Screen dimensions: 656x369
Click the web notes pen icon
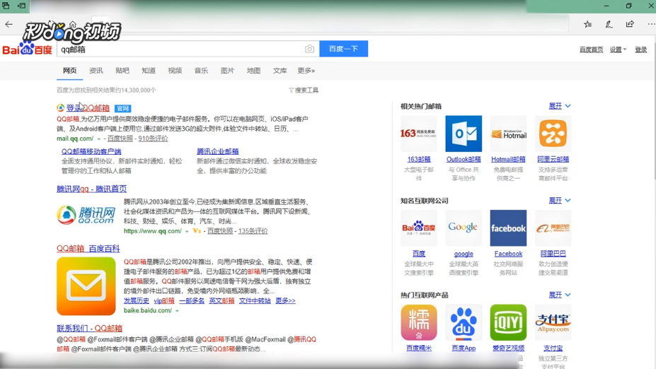pos(609,24)
